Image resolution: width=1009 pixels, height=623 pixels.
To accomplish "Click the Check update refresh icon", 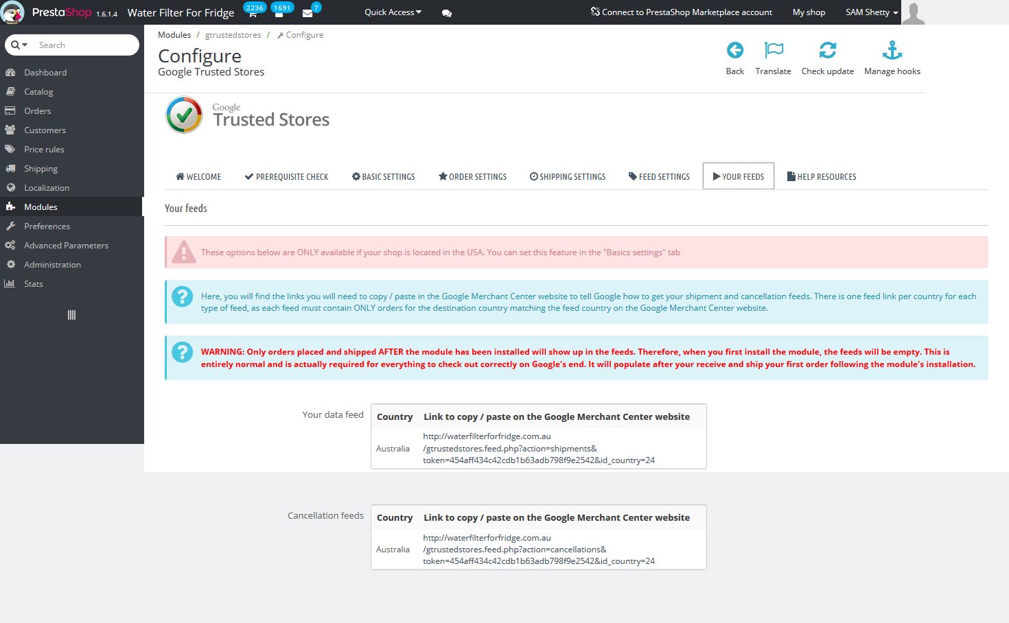I will (x=827, y=50).
